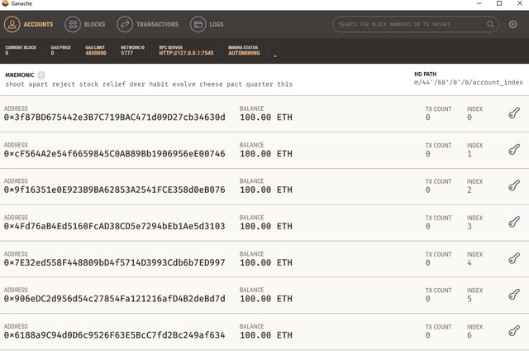Viewport: 529px width, 351px height.
Task: Click the TX count of account index 5
Action: point(427,299)
